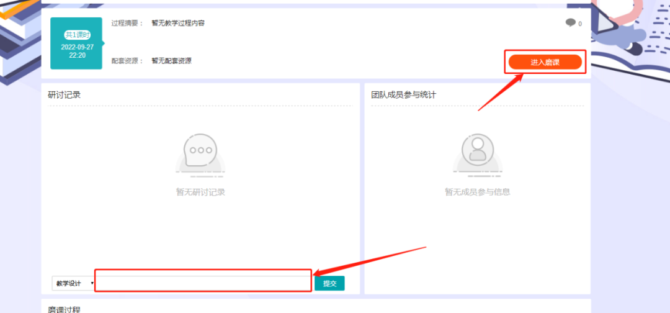Click the 过程摘要 label

tap(128, 23)
